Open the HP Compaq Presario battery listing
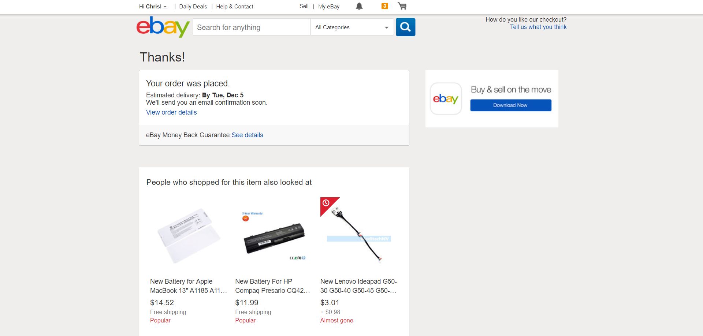This screenshot has width=703, height=336. 272,286
